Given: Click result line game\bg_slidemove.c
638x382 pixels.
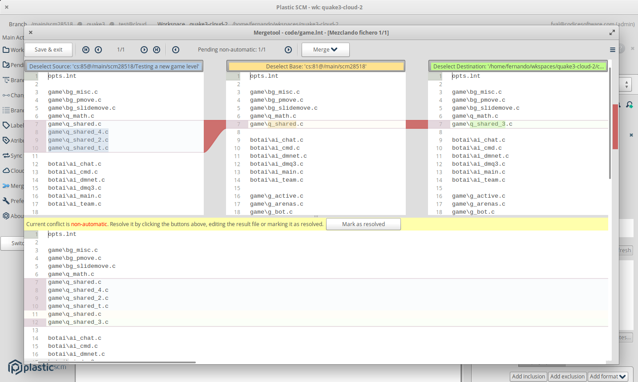Looking at the screenshot, I should [82, 266].
